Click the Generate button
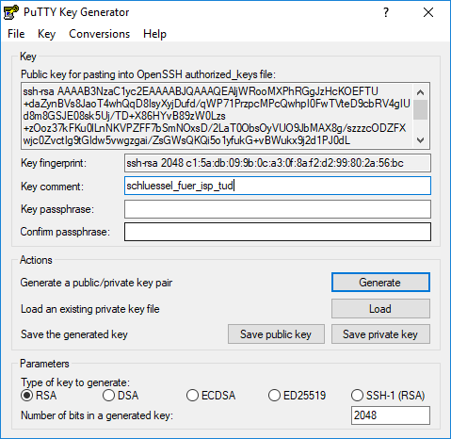This screenshot has width=451, height=439. tap(380, 283)
